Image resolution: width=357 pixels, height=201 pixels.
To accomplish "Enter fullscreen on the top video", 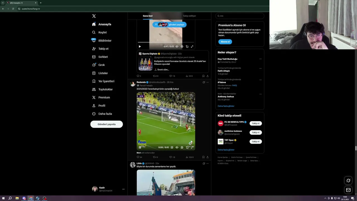I will point(192,47).
